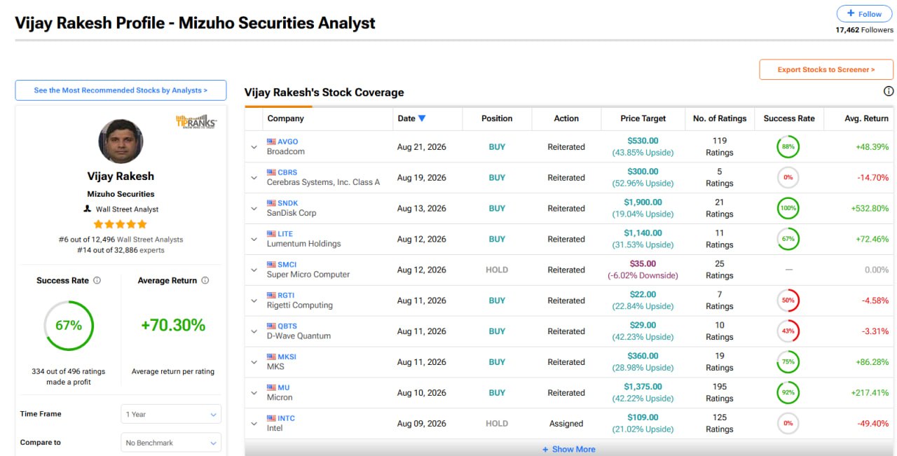Open the RGTI ticker link
The height and width of the screenshot is (456, 897).
tap(287, 296)
